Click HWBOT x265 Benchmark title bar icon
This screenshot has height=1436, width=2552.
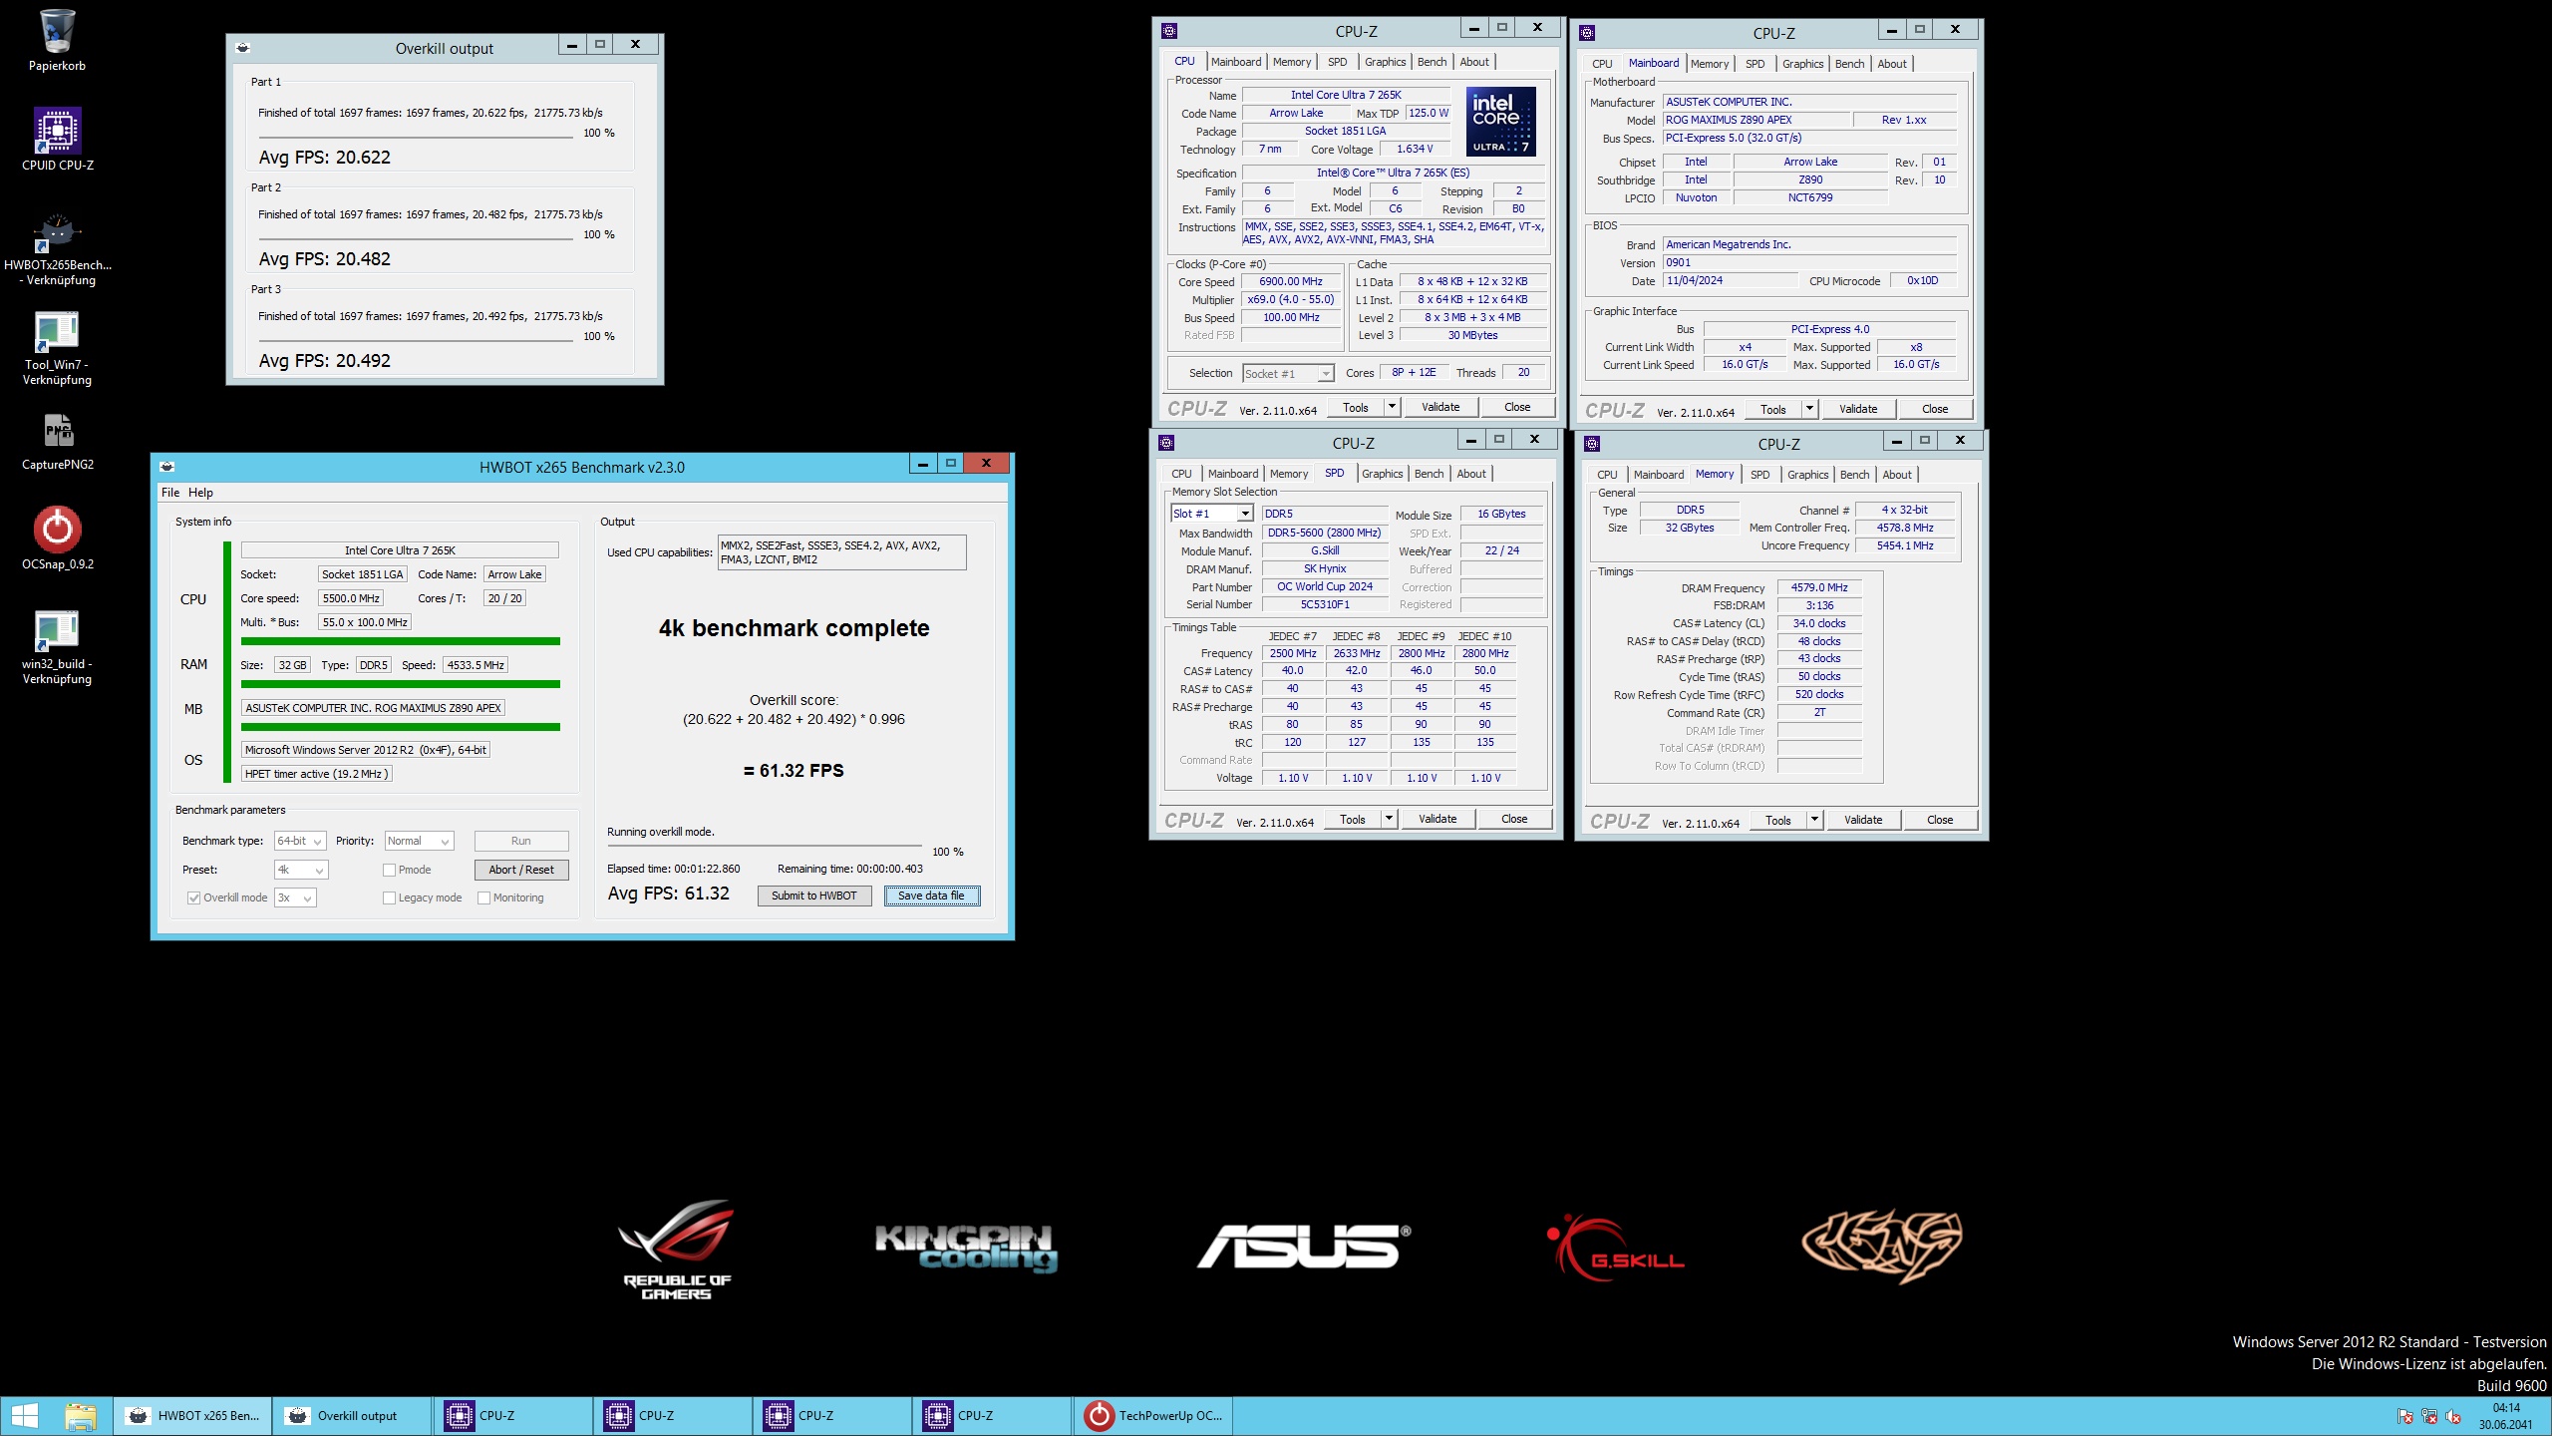(x=166, y=467)
